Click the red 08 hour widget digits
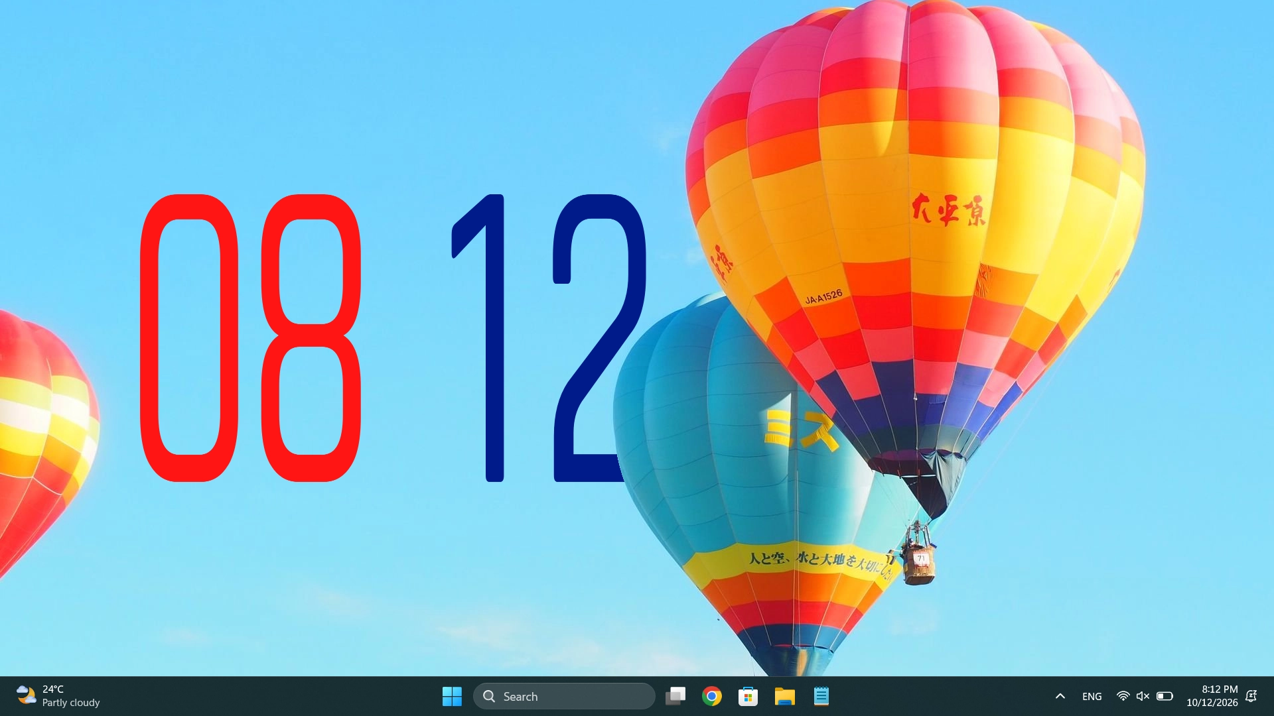The width and height of the screenshot is (1274, 716). pos(251,338)
